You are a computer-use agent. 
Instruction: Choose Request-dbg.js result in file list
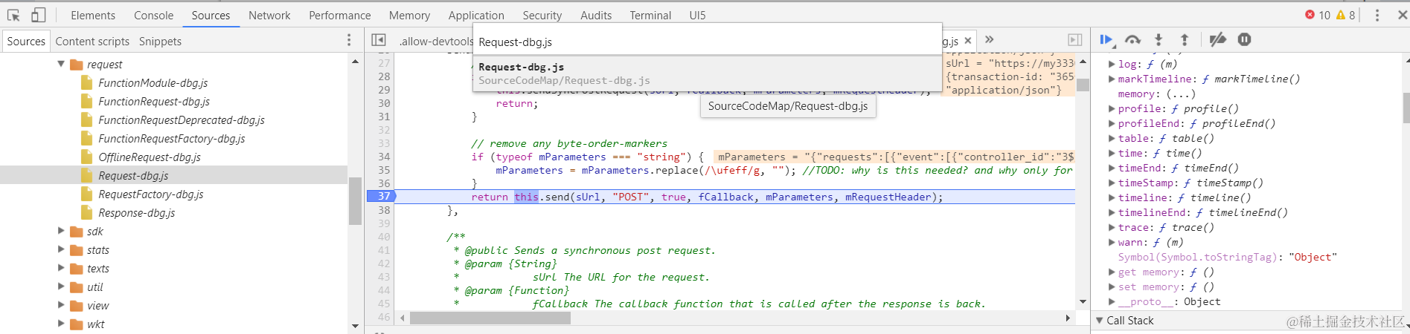point(707,73)
